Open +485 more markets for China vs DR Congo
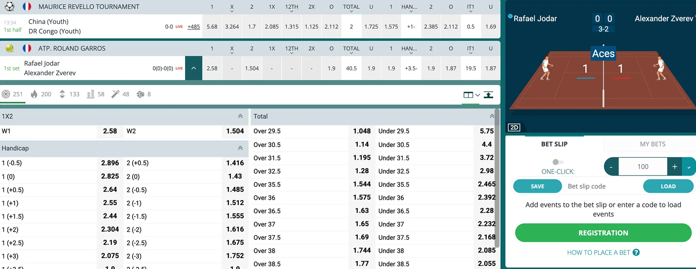Screen dimensions: 696x269 193,27
